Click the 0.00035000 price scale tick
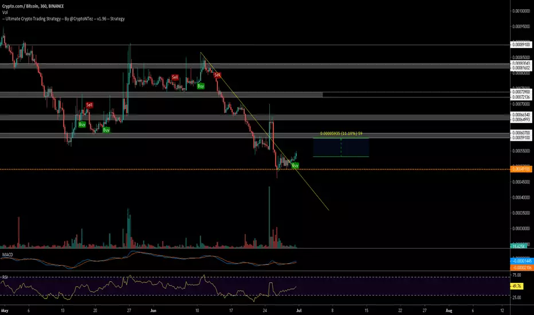 (x=521, y=213)
